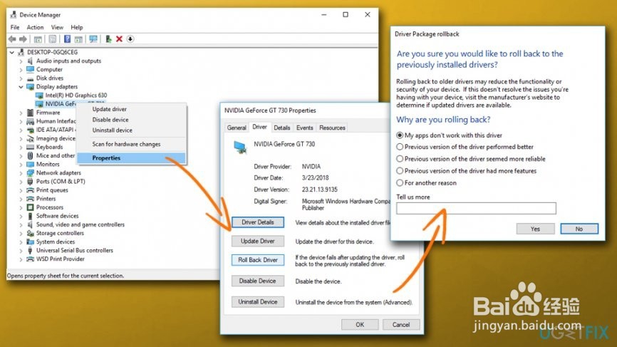Click the Keyboards icon in device tree
Viewport: 617px width, 347px height.
[31, 147]
